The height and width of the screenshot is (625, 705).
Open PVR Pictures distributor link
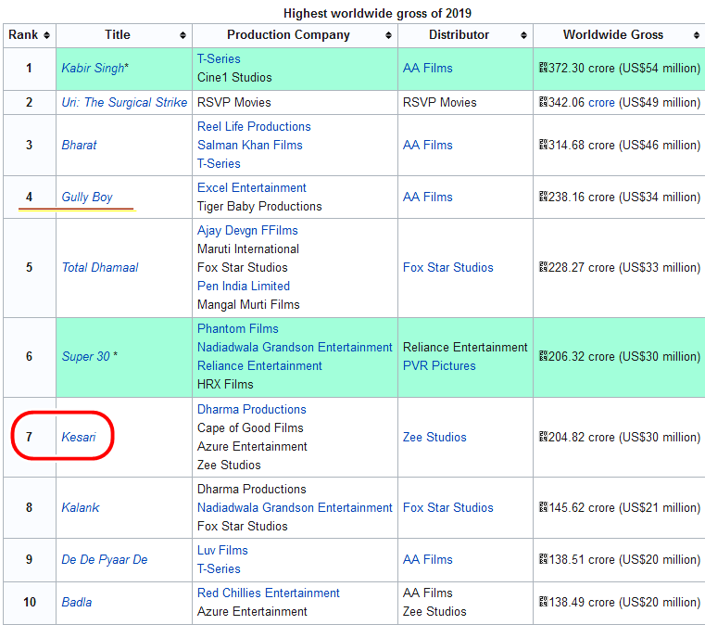tap(439, 365)
